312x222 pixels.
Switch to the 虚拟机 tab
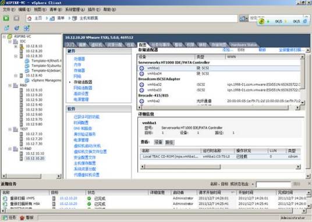point(97,45)
